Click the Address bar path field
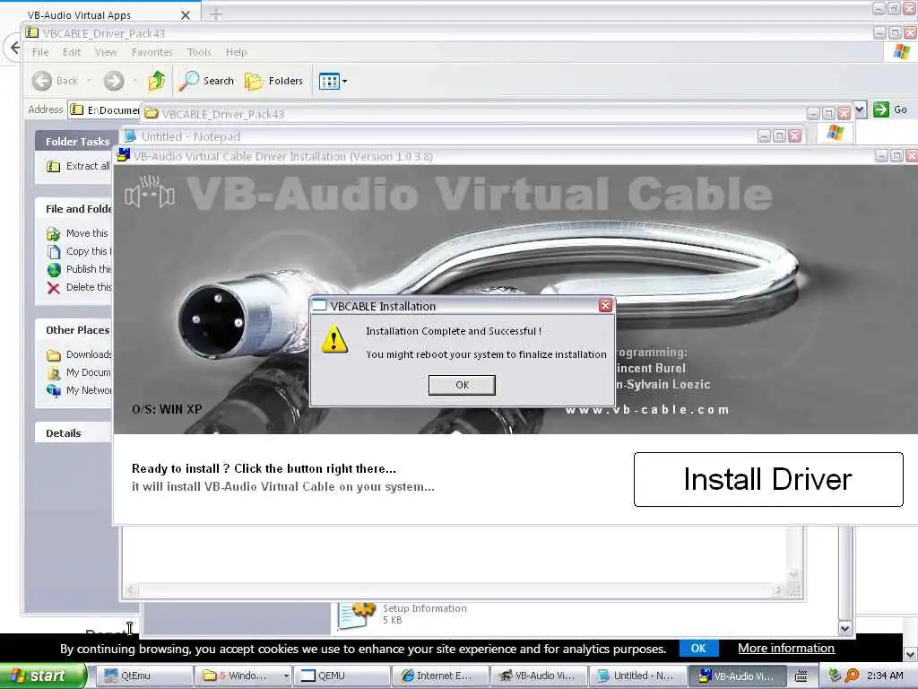 click(106, 110)
